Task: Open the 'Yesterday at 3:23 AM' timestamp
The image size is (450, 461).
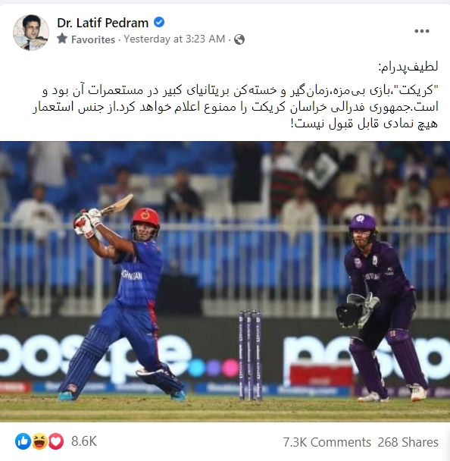Action: click(x=174, y=39)
